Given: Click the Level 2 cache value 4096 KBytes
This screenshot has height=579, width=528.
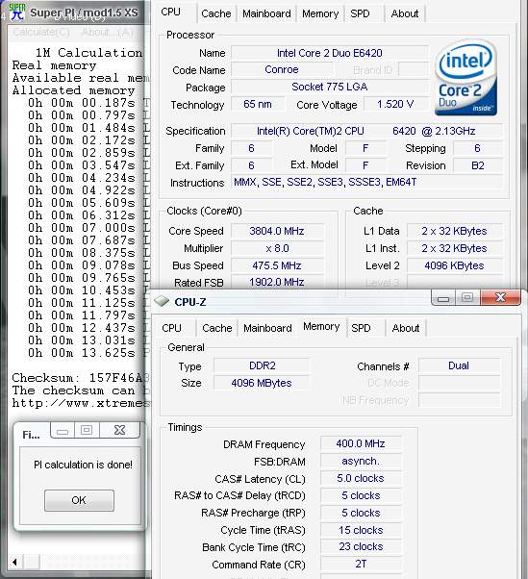Looking at the screenshot, I should click(454, 265).
